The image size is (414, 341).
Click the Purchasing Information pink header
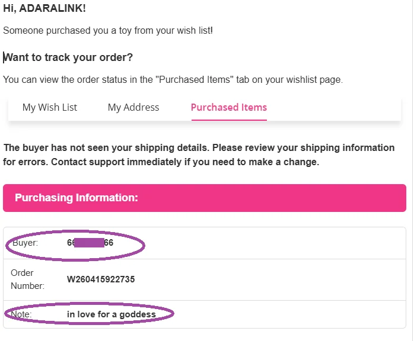[x=204, y=198]
